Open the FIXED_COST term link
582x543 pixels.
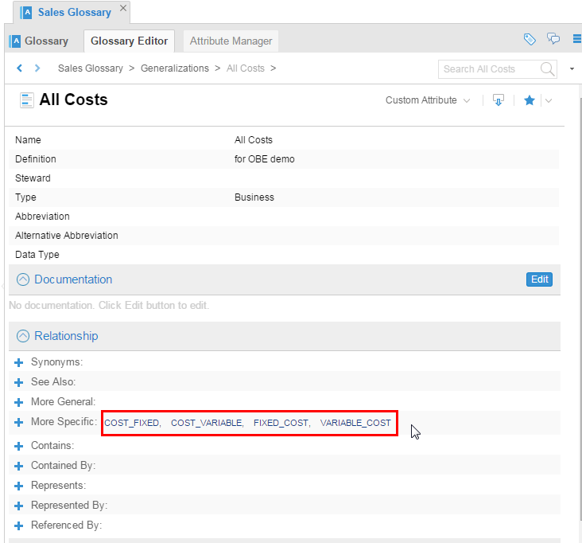point(281,423)
